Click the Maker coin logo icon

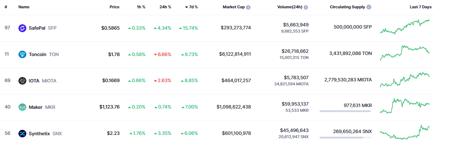pos(22,107)
